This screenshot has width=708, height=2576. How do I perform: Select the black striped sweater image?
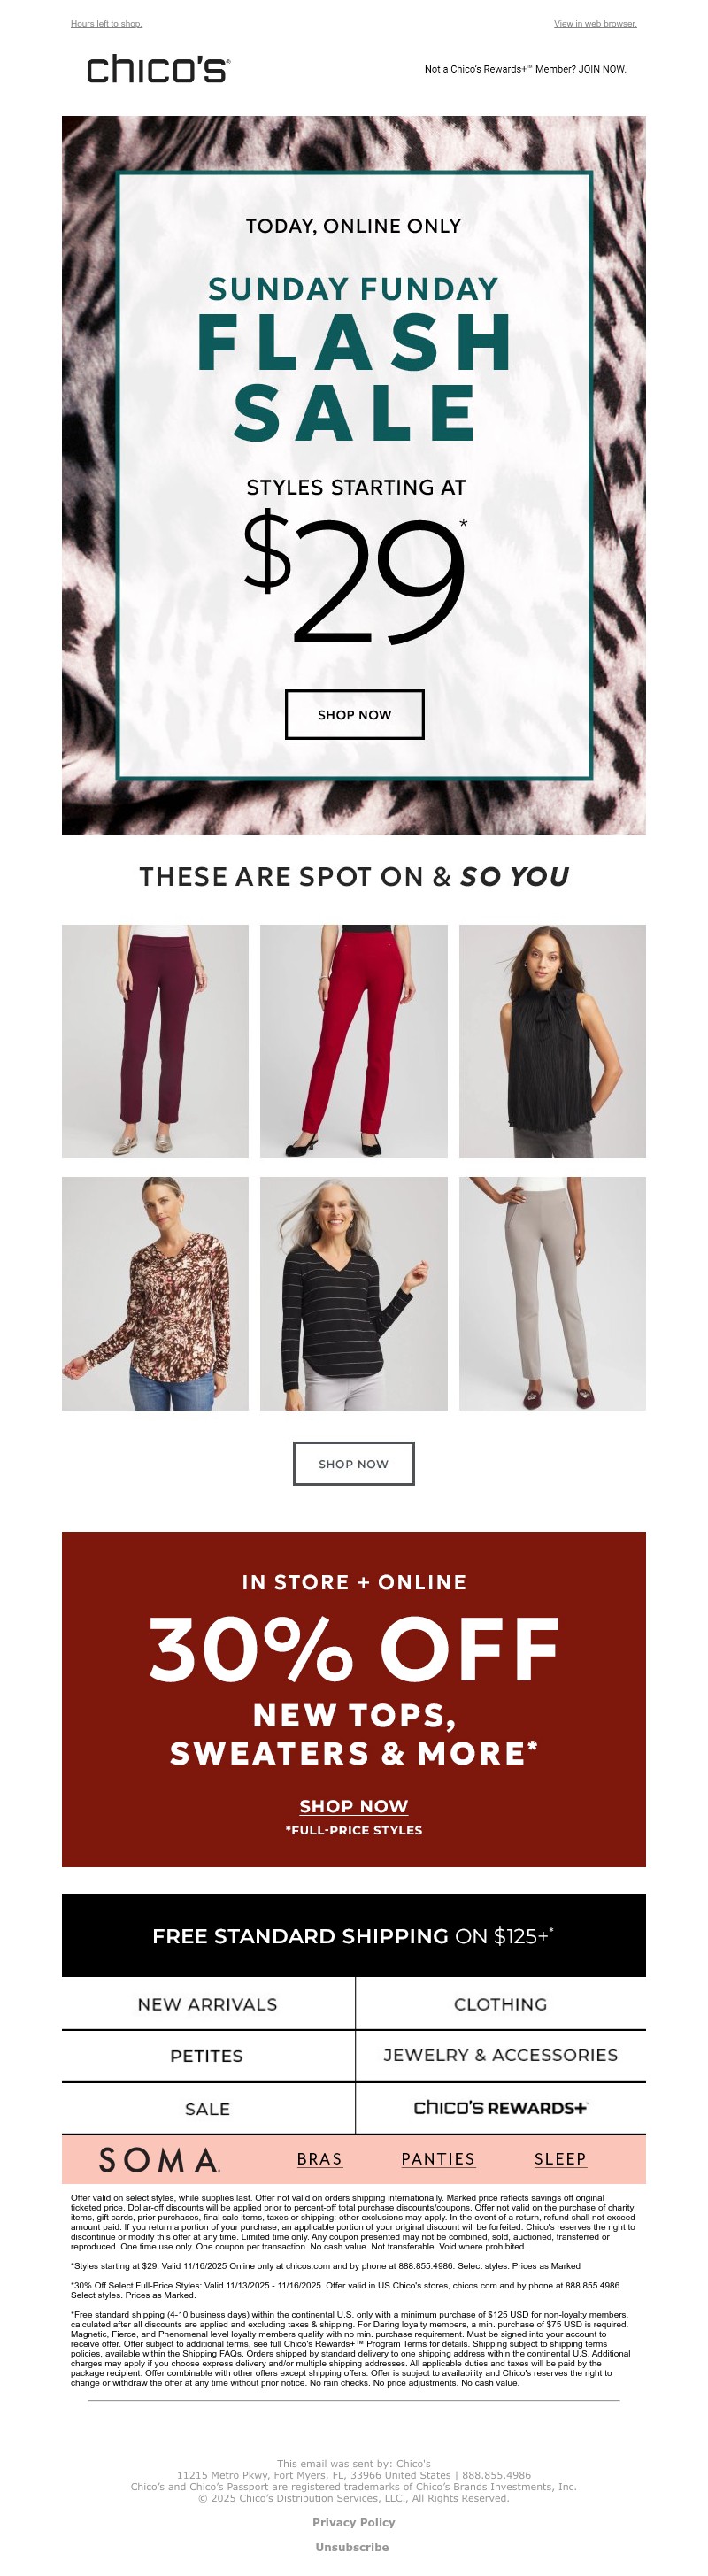coord(354,1294)
